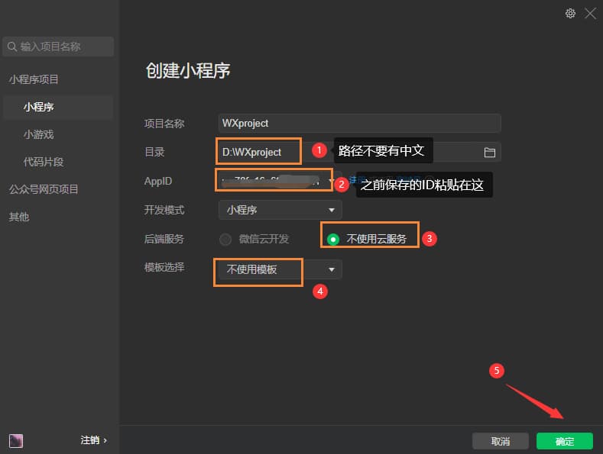Click the 项目名称 input field
Viewport: 603px width, 454px height.
coord(359,123)
